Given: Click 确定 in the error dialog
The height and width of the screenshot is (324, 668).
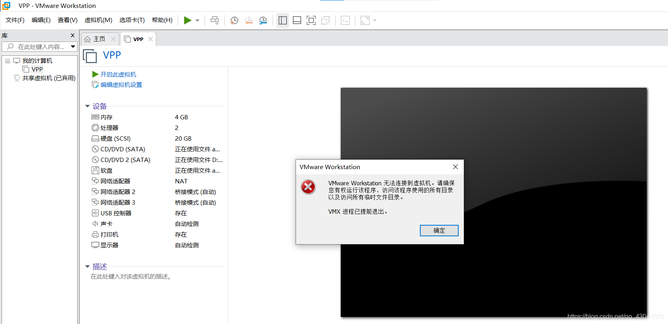Looking at the screenshot, I should point(439,230).
